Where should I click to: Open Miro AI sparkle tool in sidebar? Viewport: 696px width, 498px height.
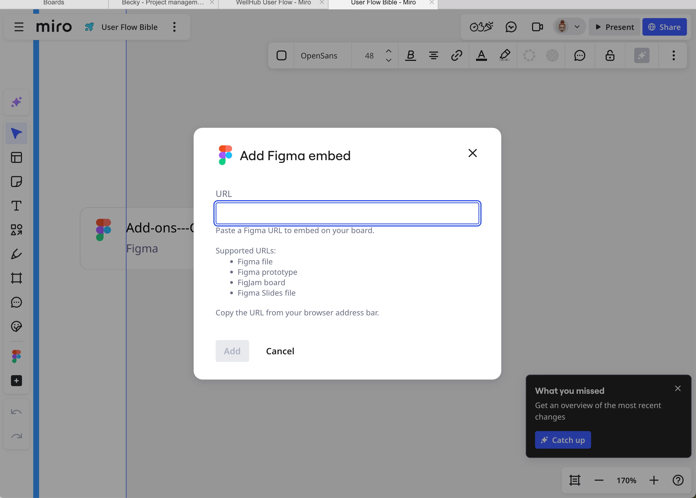point(16,102)
